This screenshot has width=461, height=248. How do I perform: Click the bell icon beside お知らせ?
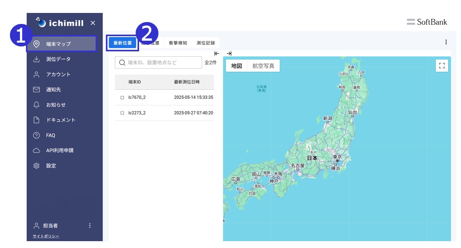(x=37, y=105)
